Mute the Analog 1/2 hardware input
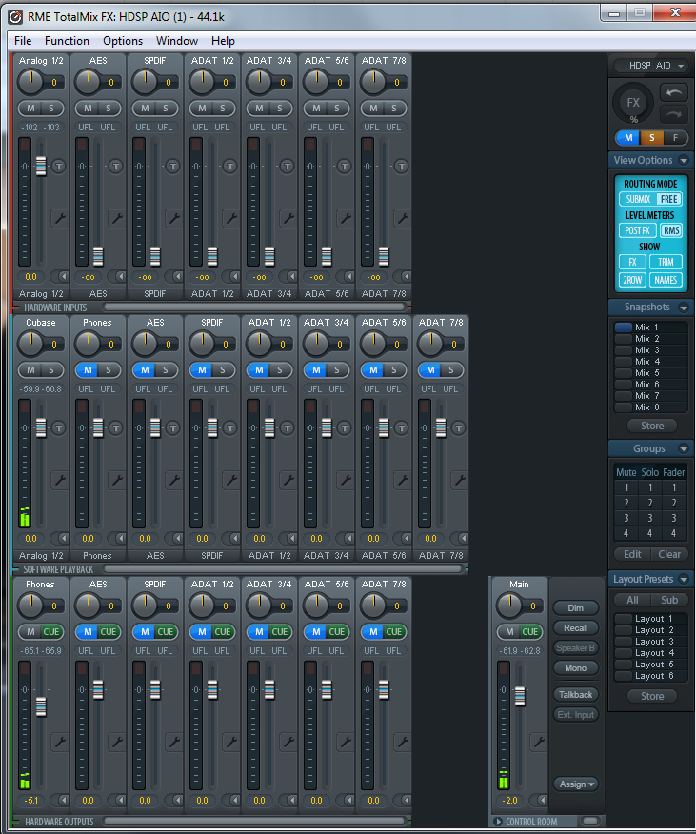 pos(30,109)
